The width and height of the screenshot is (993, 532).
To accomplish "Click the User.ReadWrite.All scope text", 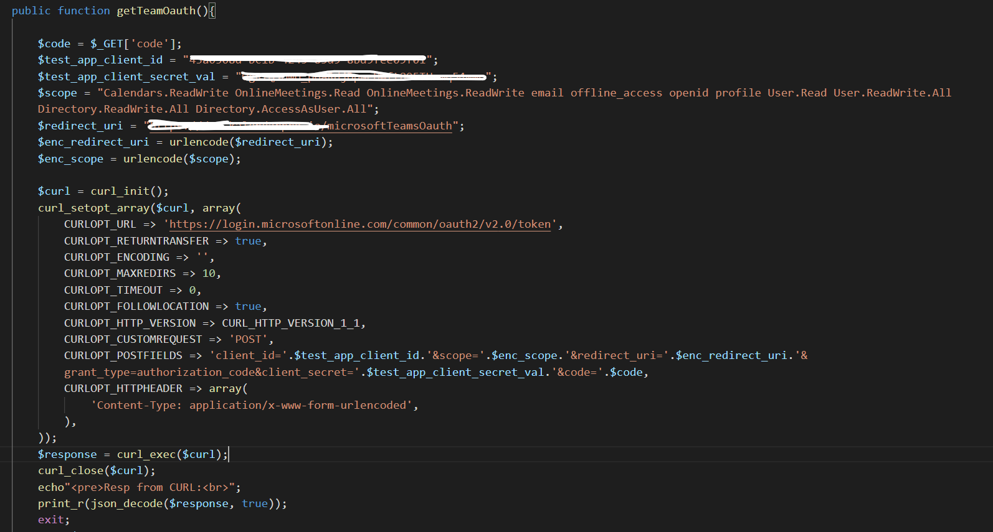I will click(x=892, y=93).
